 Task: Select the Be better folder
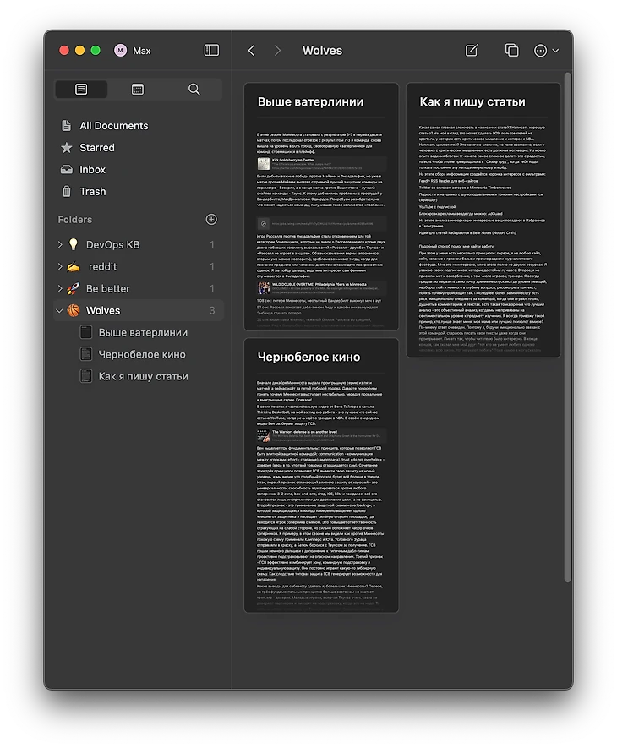click(x=139, y=288)
